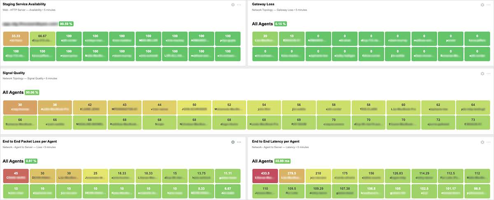The height and width of the screenshot is (200, 494).
Task: Configure End to End Latency widget via gear icon
Action: tap(482, 142)
